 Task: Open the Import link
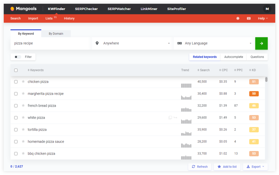[33, 18]
